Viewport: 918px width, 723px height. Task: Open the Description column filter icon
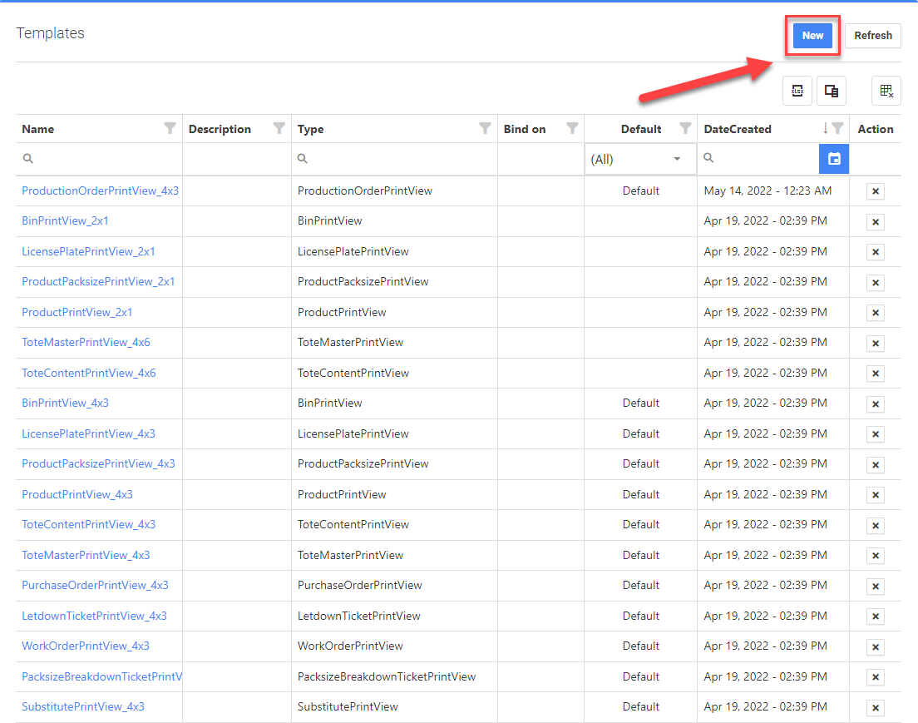[x=279, y=128]
